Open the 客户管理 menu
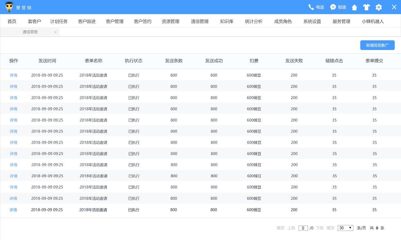Screen dimensions: 401x240 pos(115,21)
